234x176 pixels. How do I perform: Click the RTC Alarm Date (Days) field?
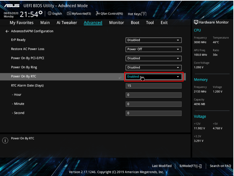pos(154,86)
